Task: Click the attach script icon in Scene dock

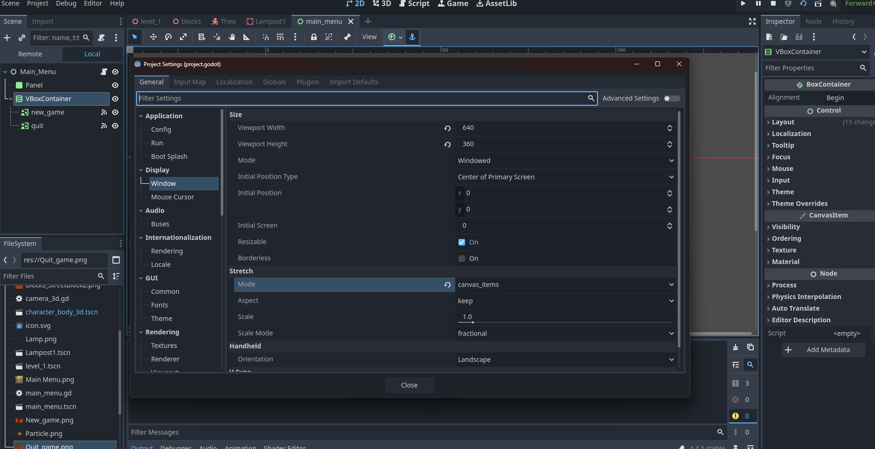Action: pyautogui.click(x=101, y=38)
